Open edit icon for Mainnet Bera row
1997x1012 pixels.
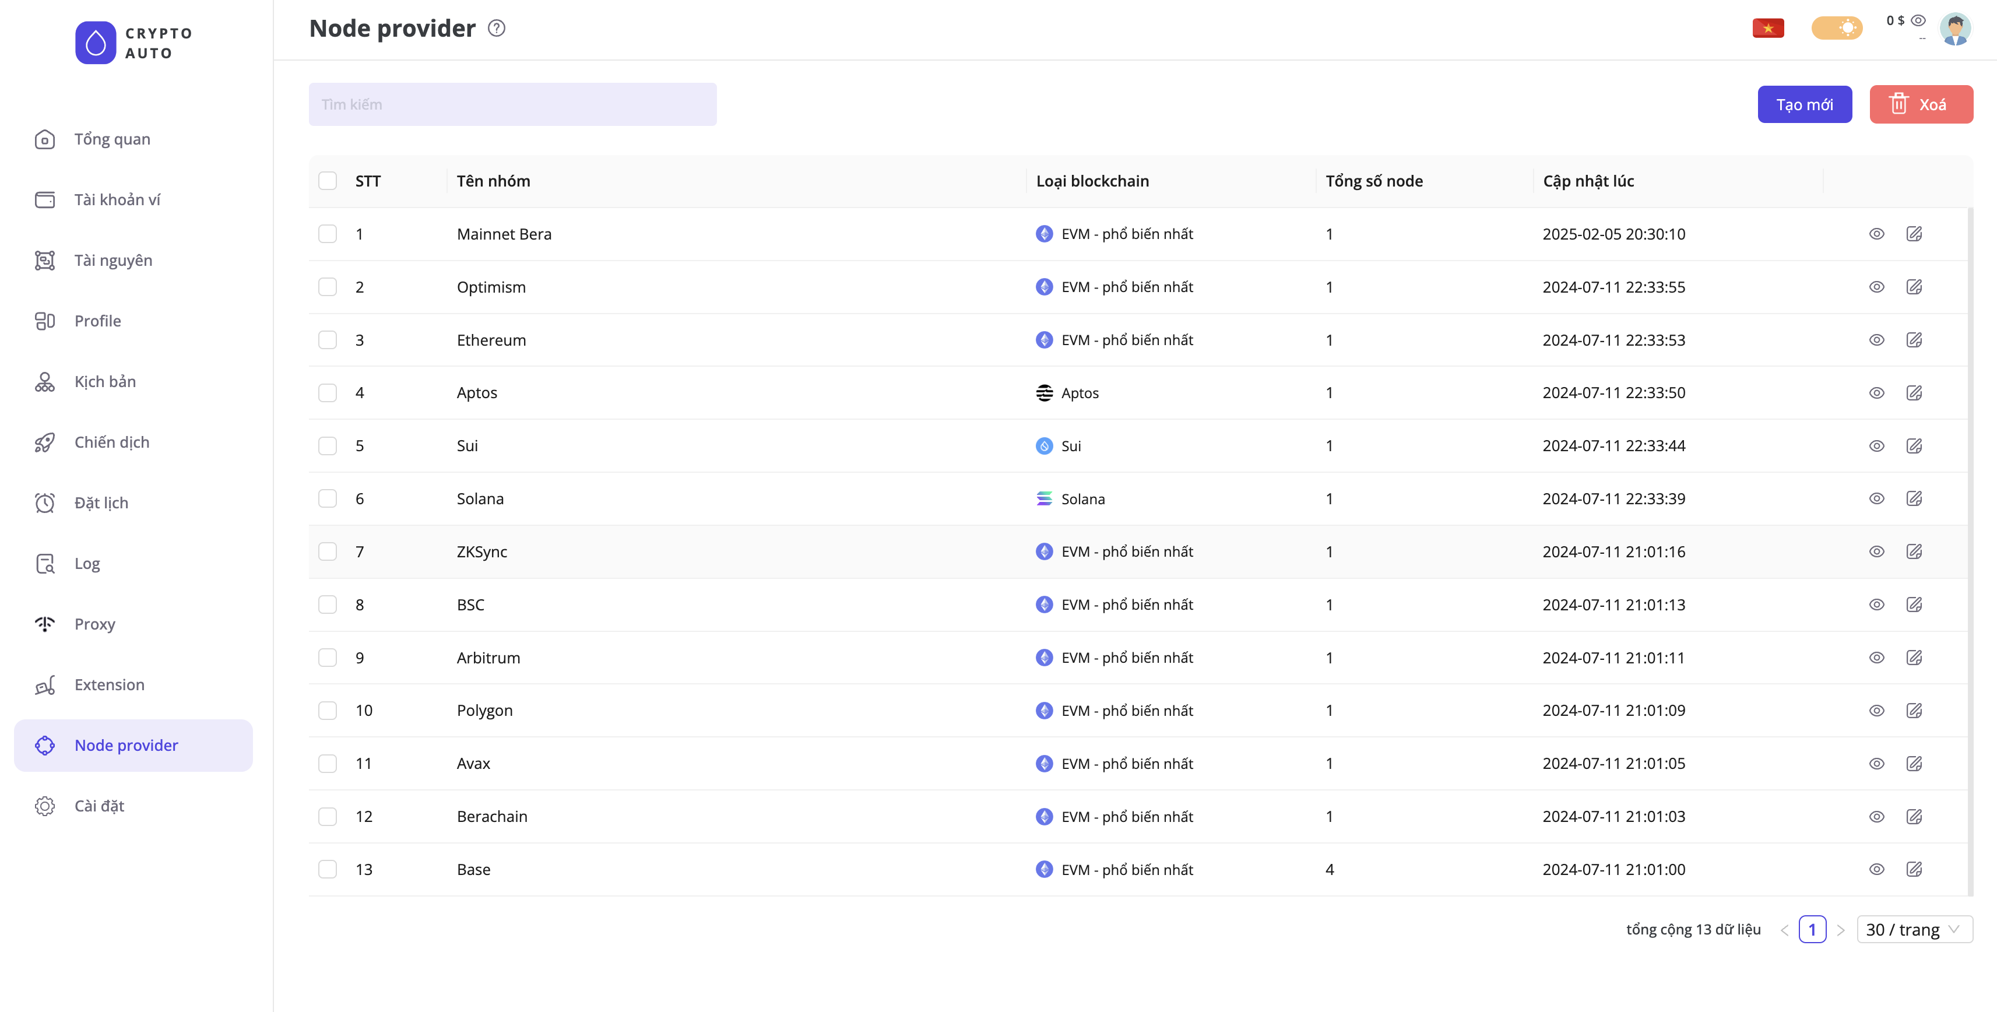1913,233
